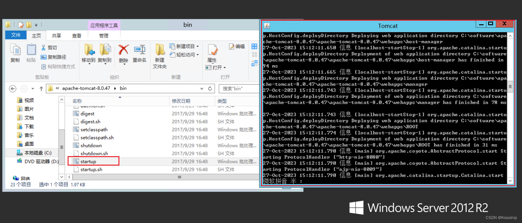522x223 pixels.
Task: Select Network (网络) in navigation pane
Action: 21,178
